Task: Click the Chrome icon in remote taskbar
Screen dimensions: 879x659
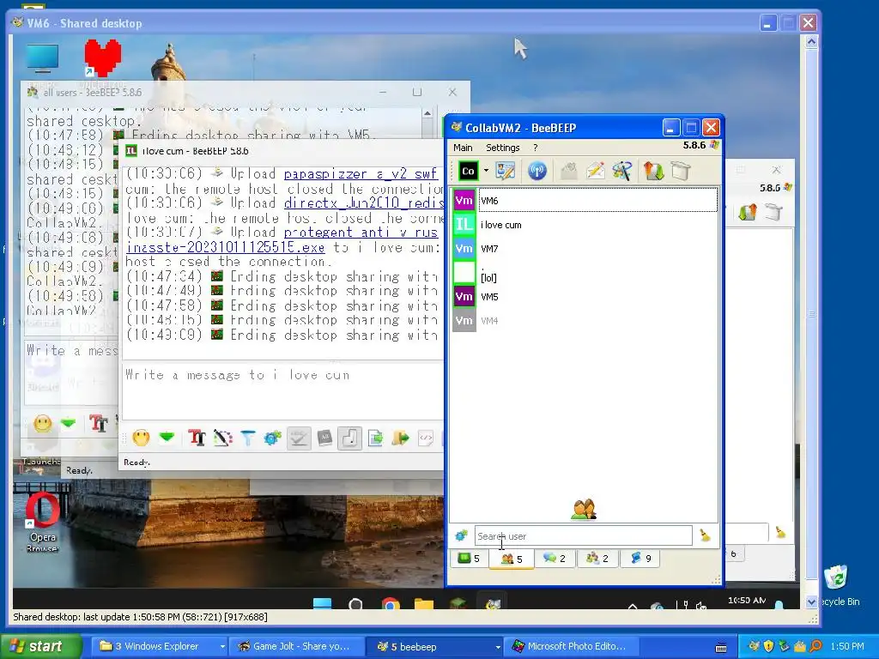Action: [x=391, y=604]
